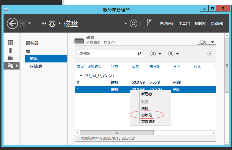Open the navigation history dropdown arrow
This screenshot has width=232, height=150.
click(x=30, y=23)
